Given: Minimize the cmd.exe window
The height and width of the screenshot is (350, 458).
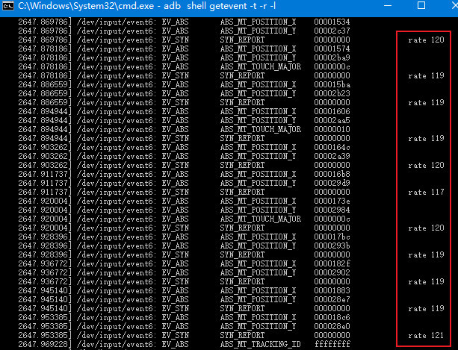Looking at the screenshot, I should pos(388,5).
